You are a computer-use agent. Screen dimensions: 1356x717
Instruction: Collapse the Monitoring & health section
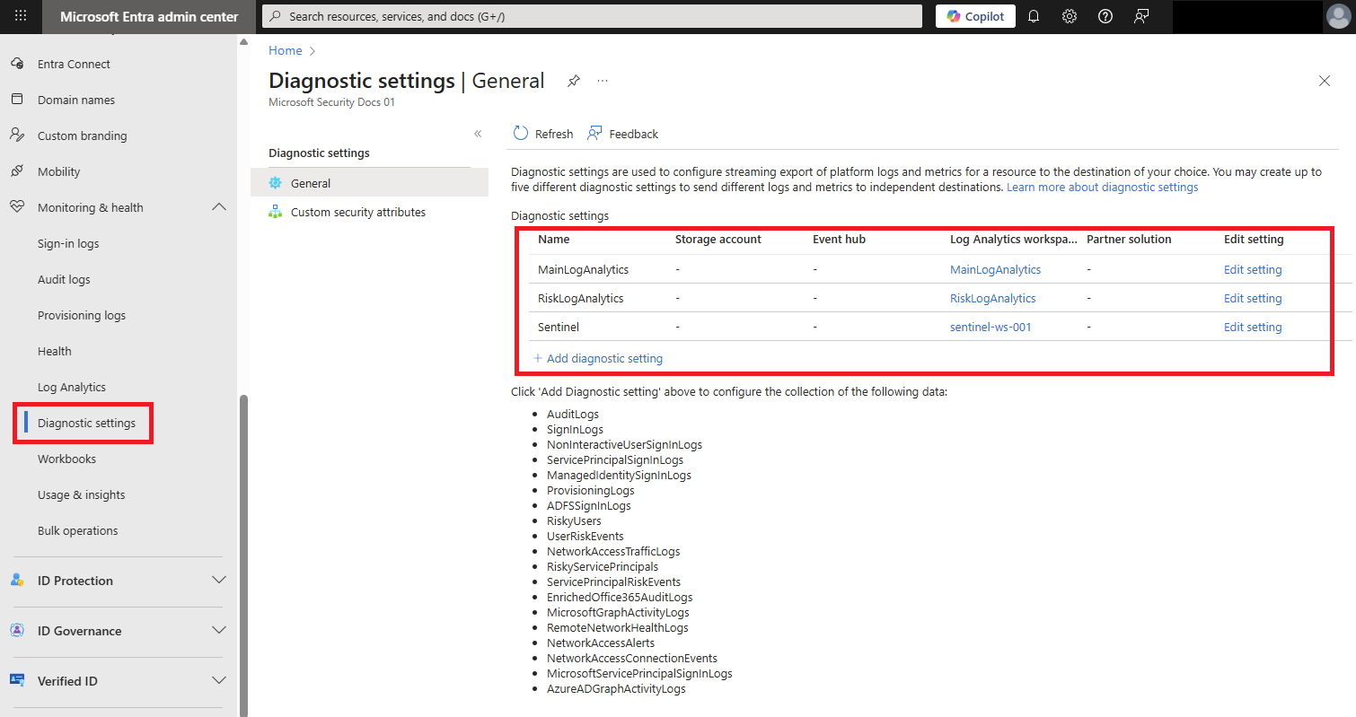pos(219,206)
